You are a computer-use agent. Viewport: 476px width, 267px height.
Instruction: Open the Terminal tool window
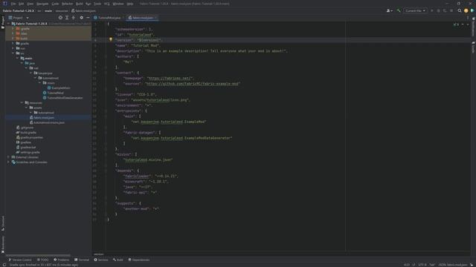82,260
